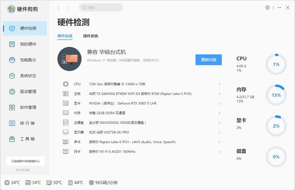The width and height of the screenshot is (295, 190).
Task: Select the 硬件信息 tab
Action: click(65, 36)
